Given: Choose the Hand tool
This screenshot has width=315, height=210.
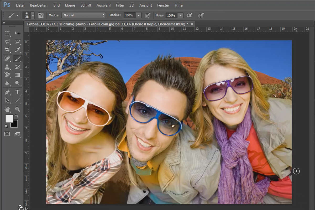Looking at the screenshot, I should pyautogui.click(x=7, y=109).
